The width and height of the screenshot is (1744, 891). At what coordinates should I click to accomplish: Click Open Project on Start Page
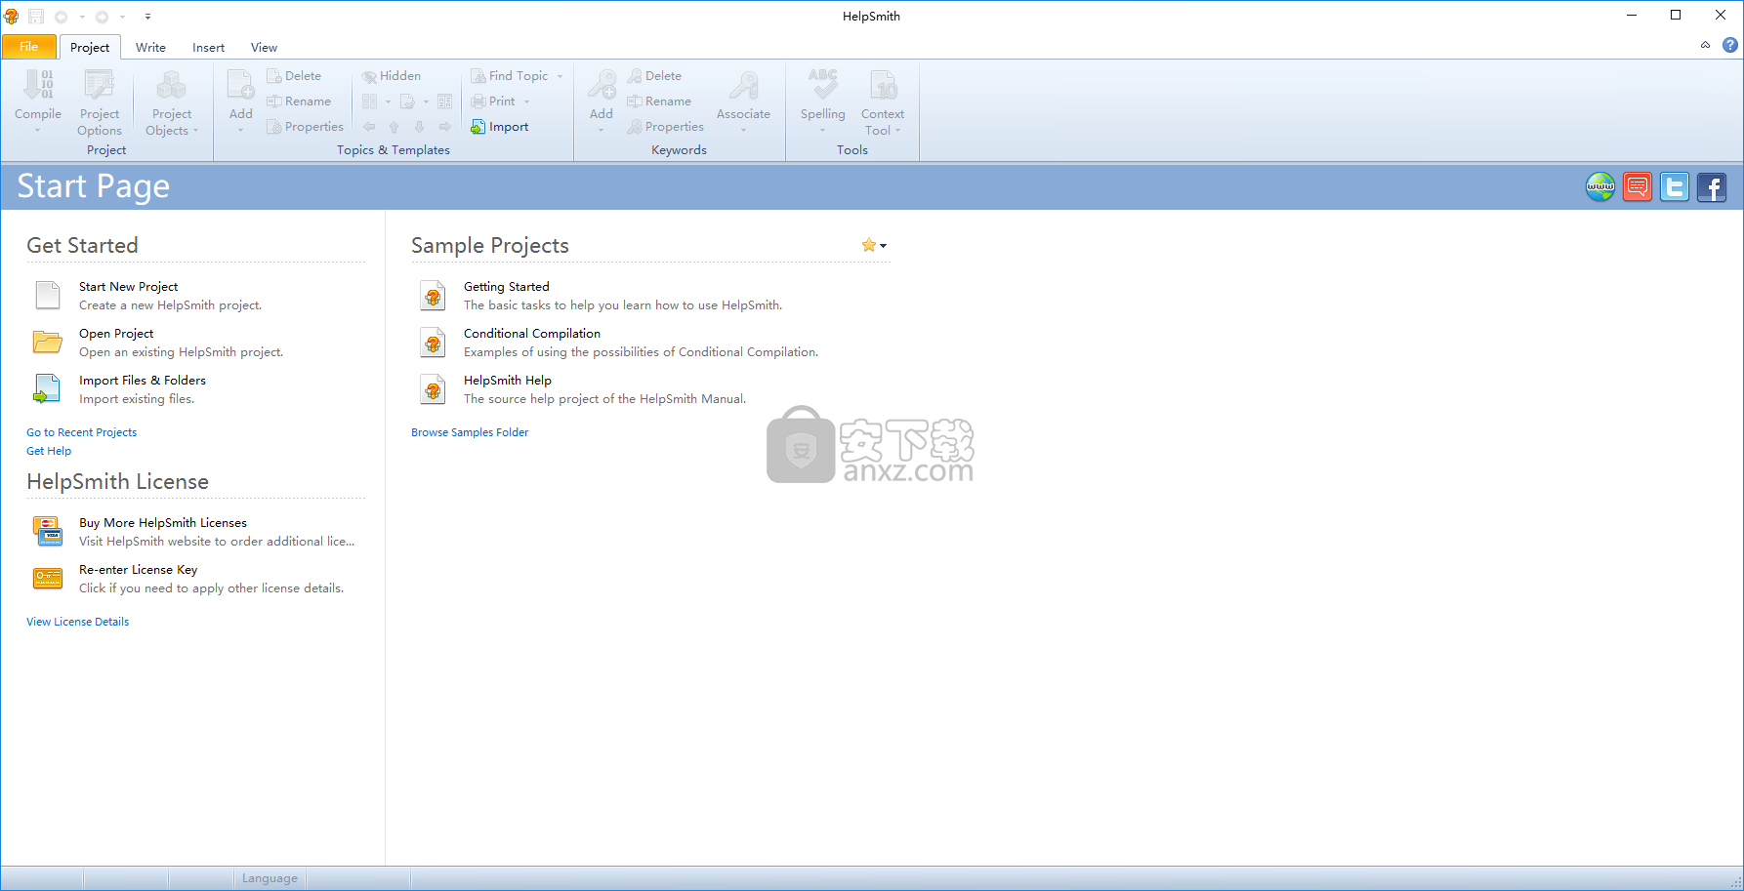coord(116,334)
